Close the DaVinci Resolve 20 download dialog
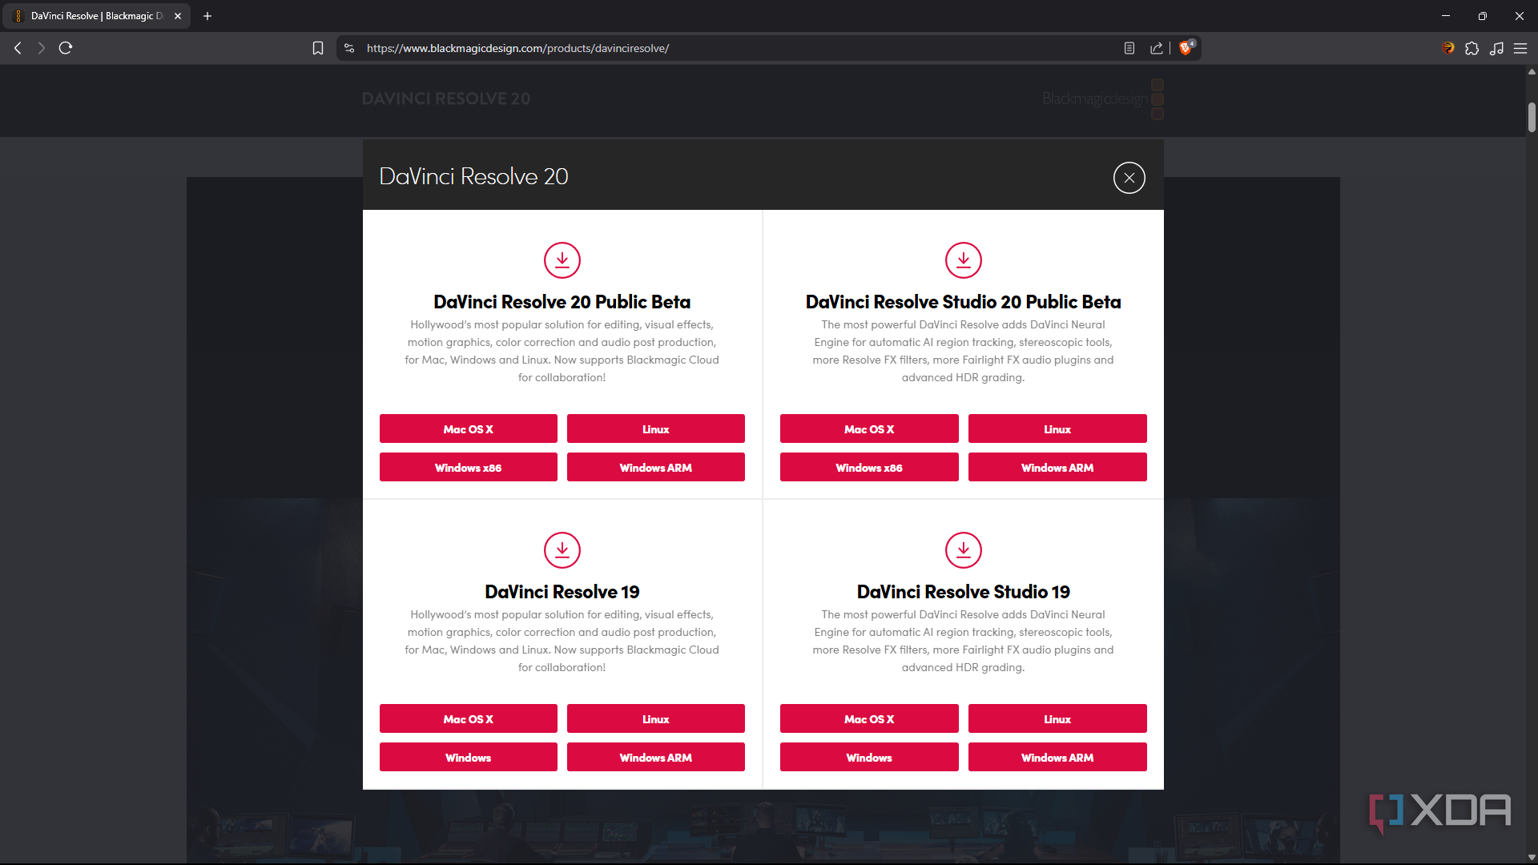 [x=1129, y=178]
